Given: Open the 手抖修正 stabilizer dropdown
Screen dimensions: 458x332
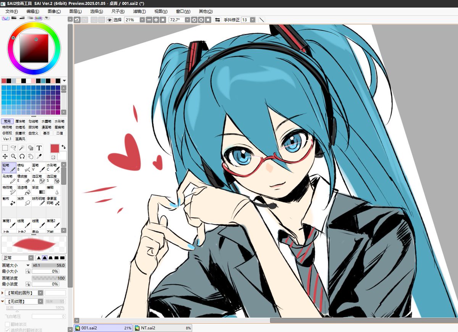Looking at the screenshot, I should (253, 19).
